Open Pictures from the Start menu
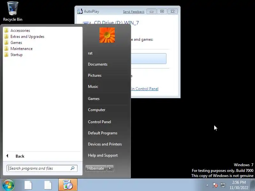Viewport: 255px width, 191px height. (95, 75)
